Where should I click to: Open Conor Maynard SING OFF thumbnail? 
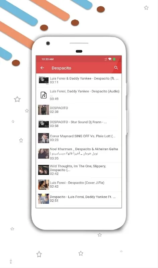(44, 138)
